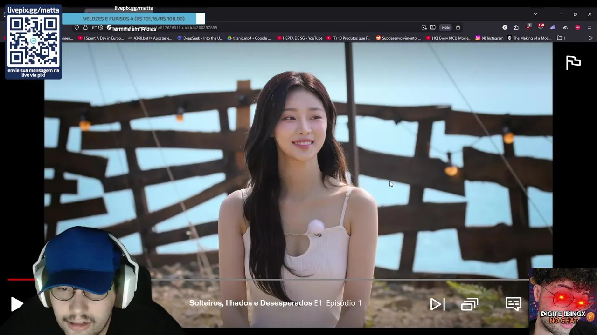Open the (4) Instagram bookmark
The width and height of the screenshot is (597, 335).
(490, 38)
